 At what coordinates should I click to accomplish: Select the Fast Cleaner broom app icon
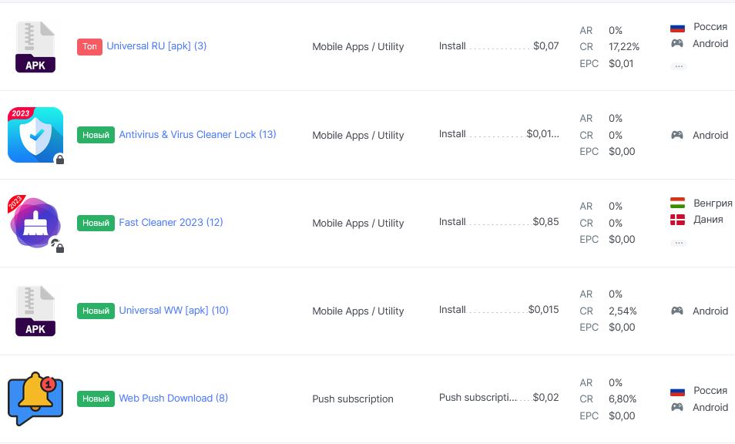(x=35, y=223)
